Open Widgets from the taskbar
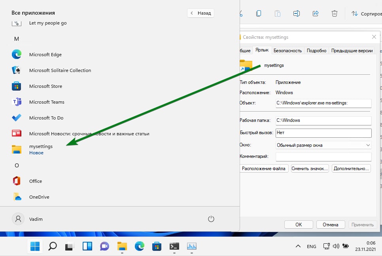Image resolution: width=382 pixels, height=256 pixels. (87, 246)
